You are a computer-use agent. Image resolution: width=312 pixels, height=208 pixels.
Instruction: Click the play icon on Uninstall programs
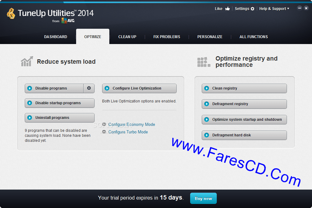point(30,117)
